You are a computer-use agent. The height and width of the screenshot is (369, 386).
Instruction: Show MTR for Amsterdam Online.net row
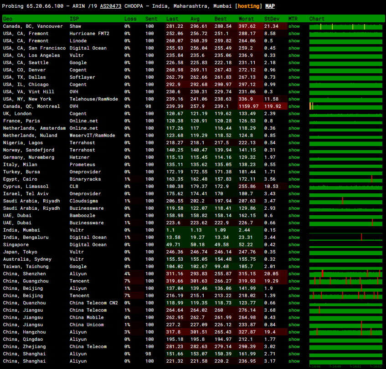click(294, 128)
